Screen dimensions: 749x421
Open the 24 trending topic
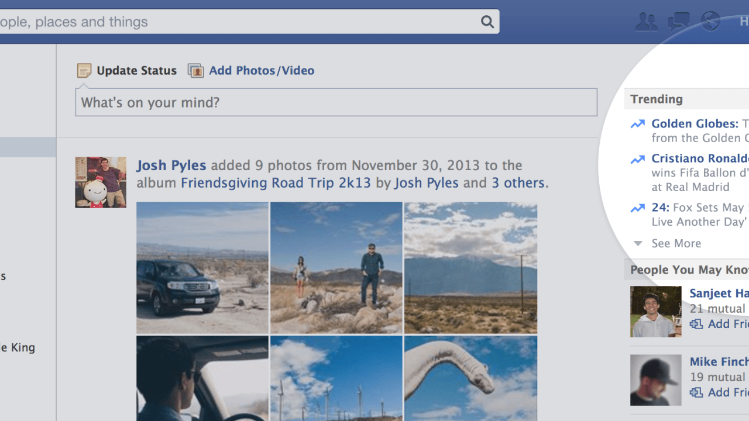(660, 208)
